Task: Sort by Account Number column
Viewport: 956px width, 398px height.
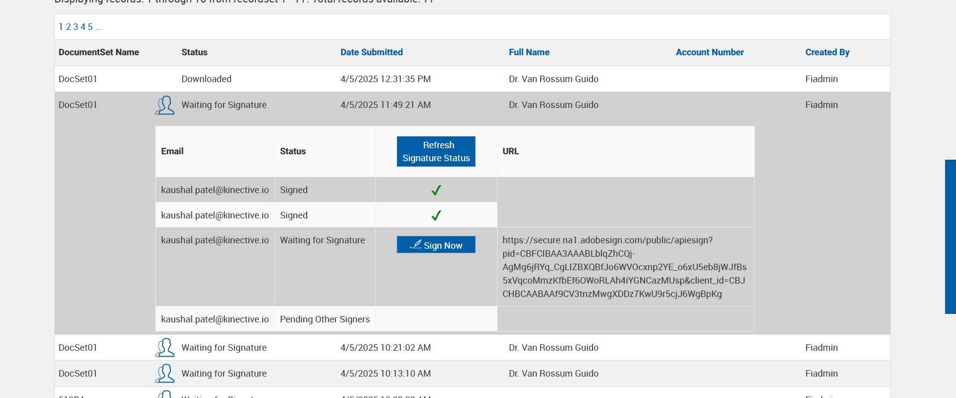Action: coord(710,52)
